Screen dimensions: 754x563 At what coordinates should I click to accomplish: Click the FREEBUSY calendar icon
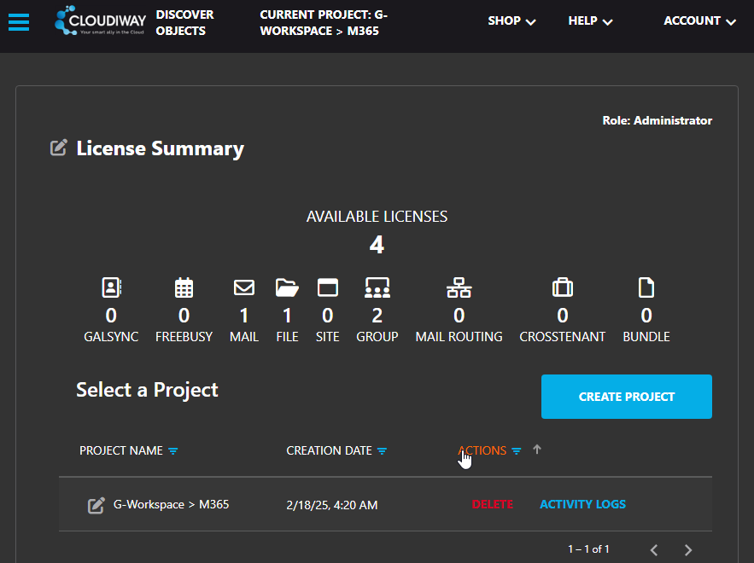[184, 287]
